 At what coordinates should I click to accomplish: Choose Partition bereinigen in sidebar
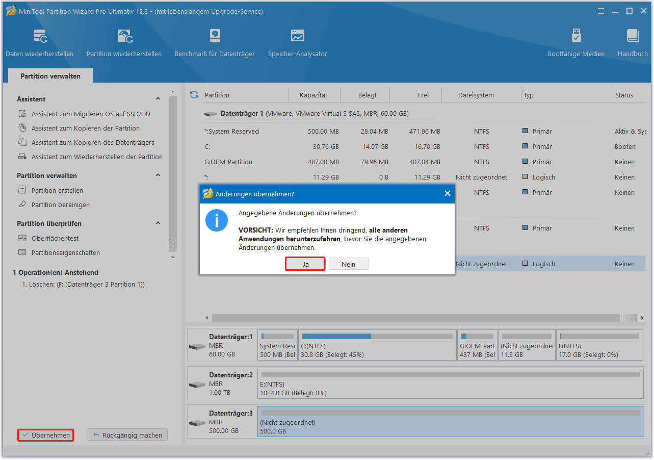54,205
